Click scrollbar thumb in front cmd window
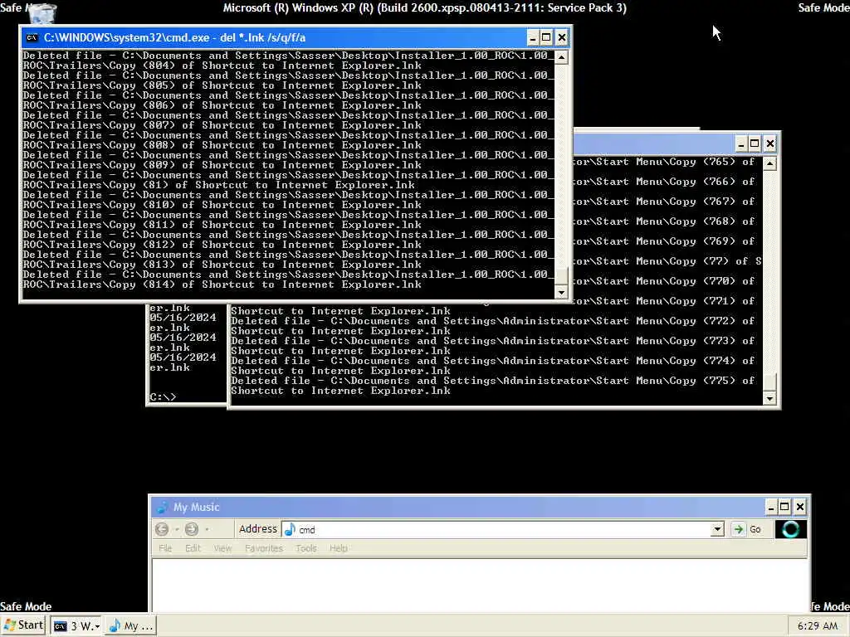The image size is (850, 637). pyautogui.click(x=562, y=275)
